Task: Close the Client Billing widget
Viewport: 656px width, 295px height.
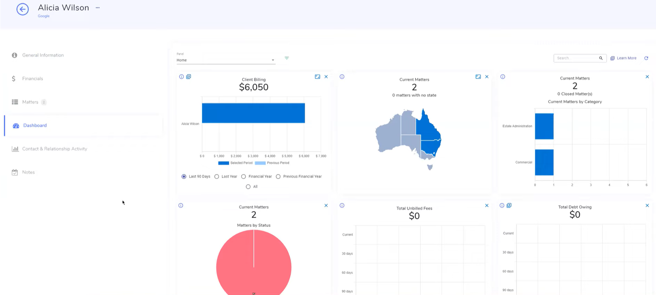Action: tap(326, 77)
